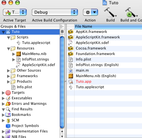
Task: Click the NIB Files folder icon
Action: pos(8,136)
